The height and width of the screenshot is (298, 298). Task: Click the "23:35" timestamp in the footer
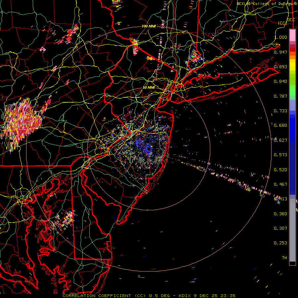(228, 296)
